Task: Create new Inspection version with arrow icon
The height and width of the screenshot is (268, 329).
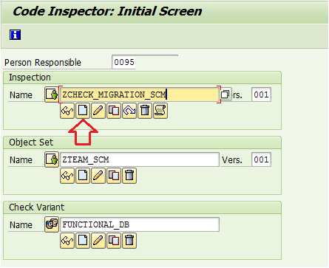Action: point(129,111)
